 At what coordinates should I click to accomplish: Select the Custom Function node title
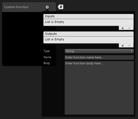click(x=16, y=7)
